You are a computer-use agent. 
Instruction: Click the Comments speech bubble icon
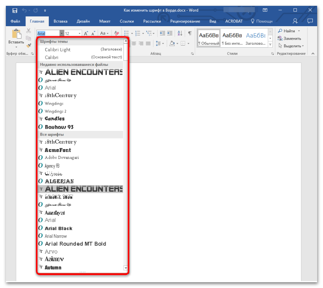click(x=310, y=21)
